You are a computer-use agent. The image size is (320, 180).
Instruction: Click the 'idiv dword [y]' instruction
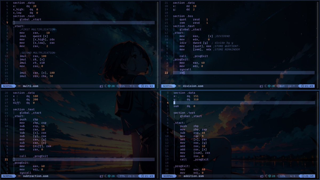(x=194, y=43)
